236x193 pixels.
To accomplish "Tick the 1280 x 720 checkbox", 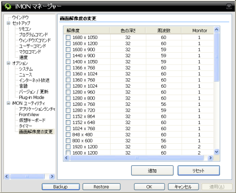I will (x=68, y=110).
